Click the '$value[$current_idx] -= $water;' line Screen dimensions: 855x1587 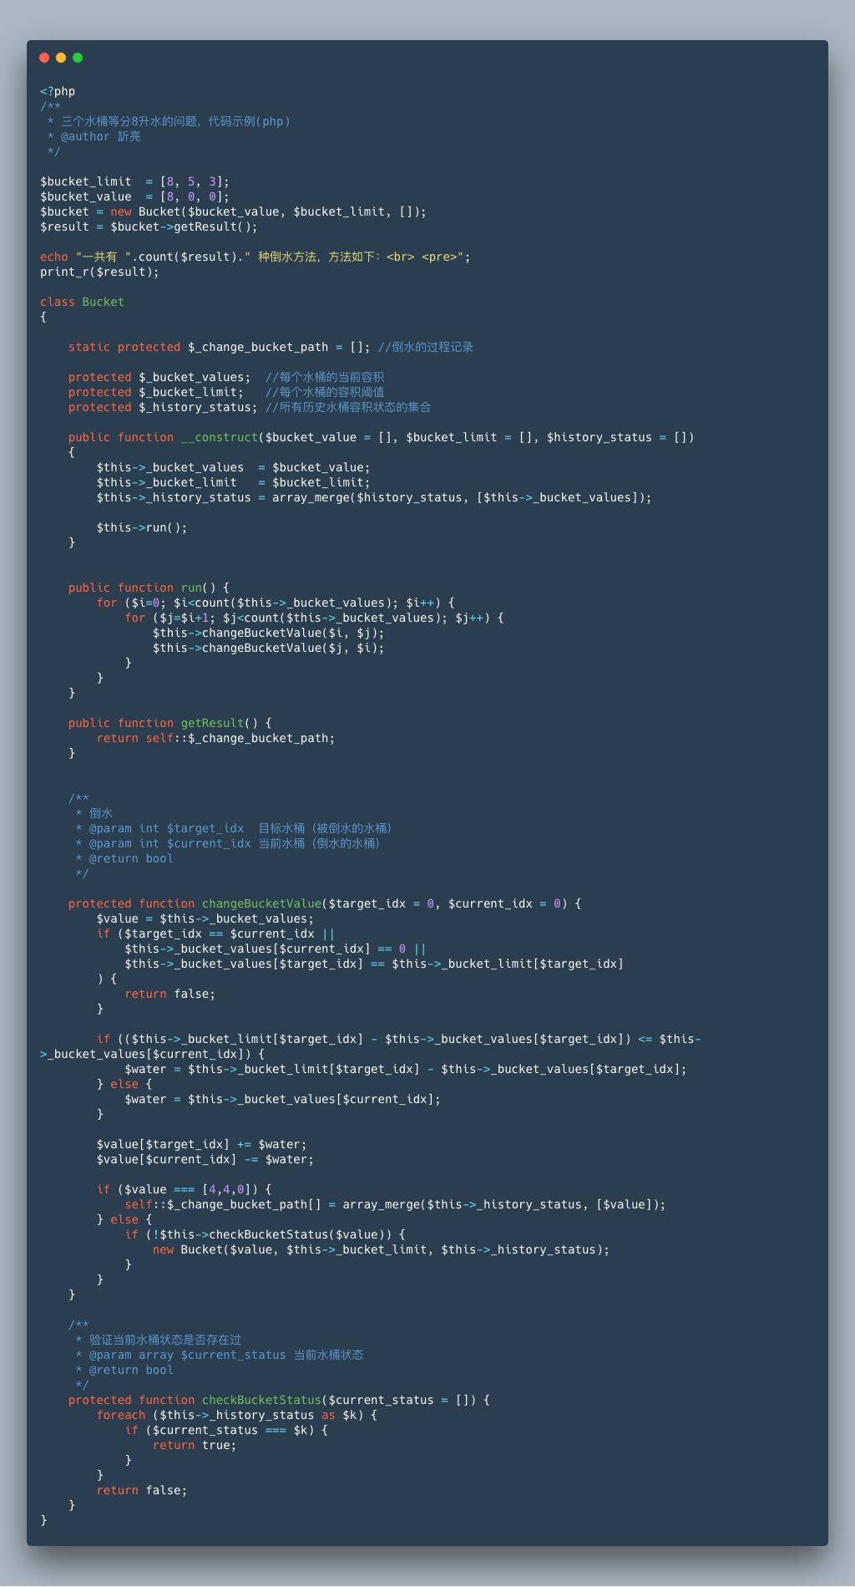click(205, 1159)
